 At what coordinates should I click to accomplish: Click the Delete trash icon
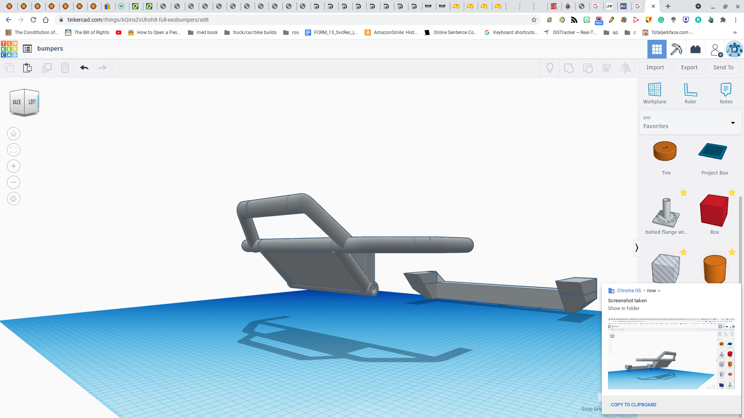pyautogui.click(x=65, y=68)
